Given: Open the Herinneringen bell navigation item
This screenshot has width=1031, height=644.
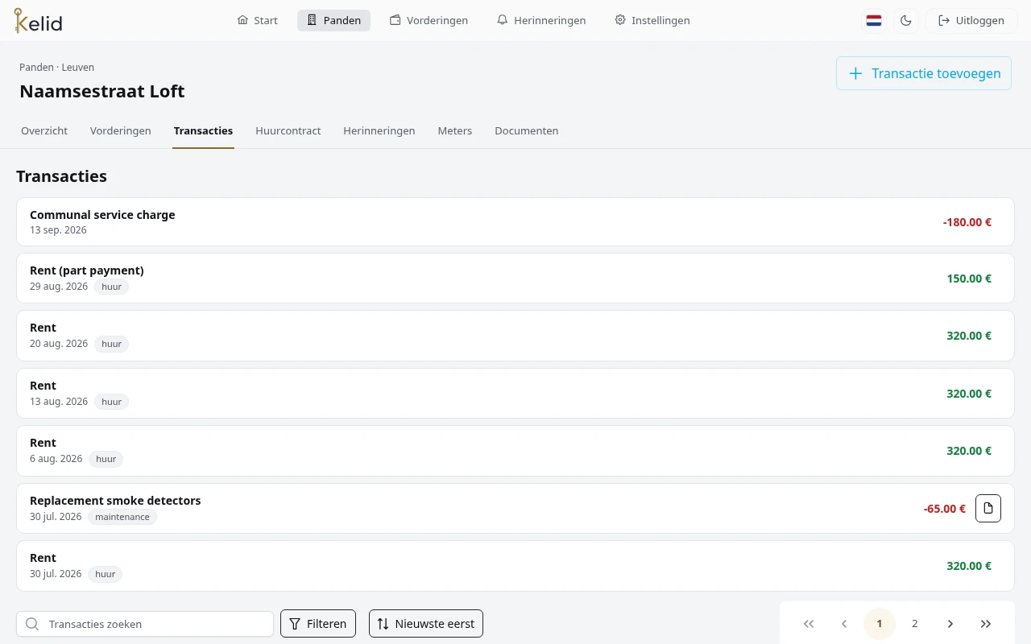Looking at the screenshot, I should 541,20.
